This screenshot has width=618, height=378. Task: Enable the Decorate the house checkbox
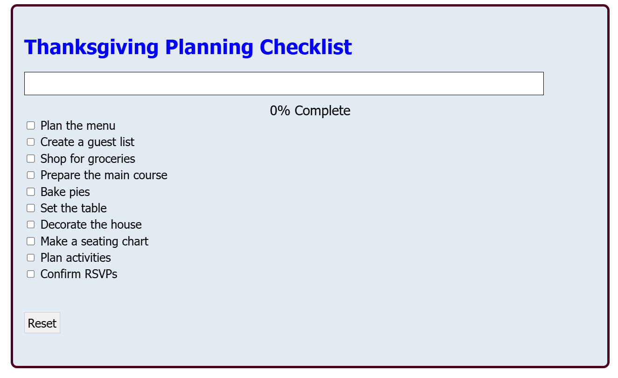31,224
